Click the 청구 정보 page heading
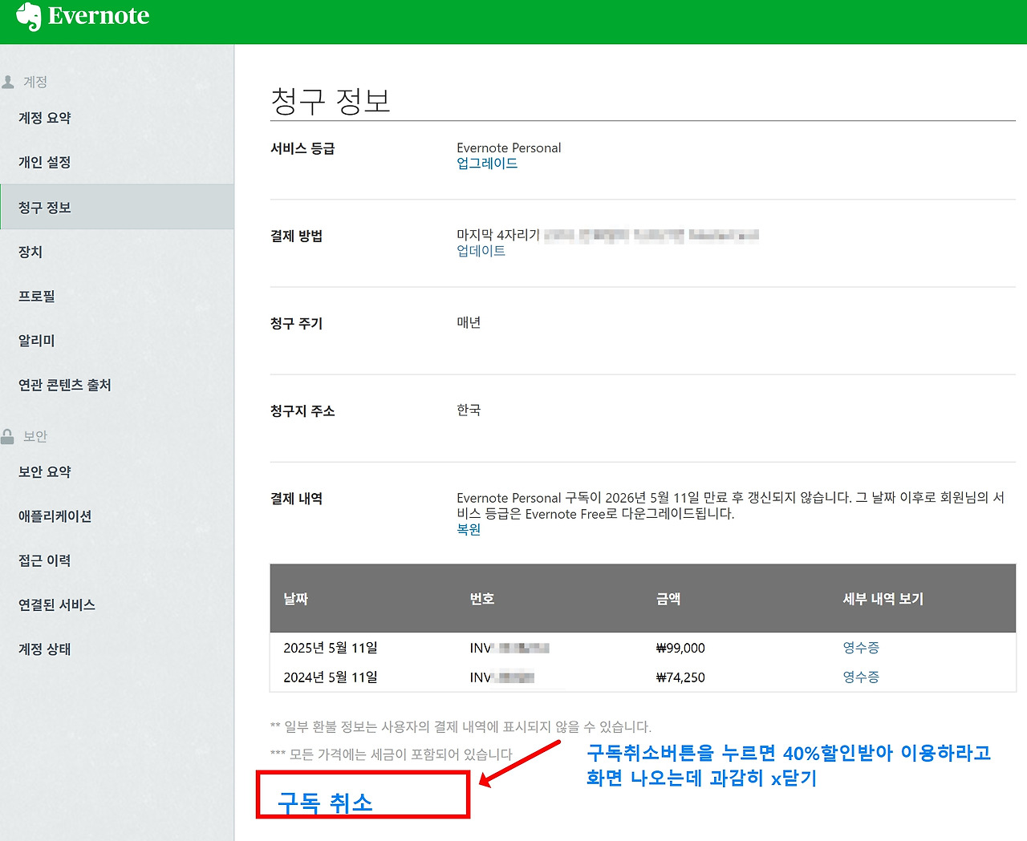This screenshot has width=1027, height=841. coord(331,101)
